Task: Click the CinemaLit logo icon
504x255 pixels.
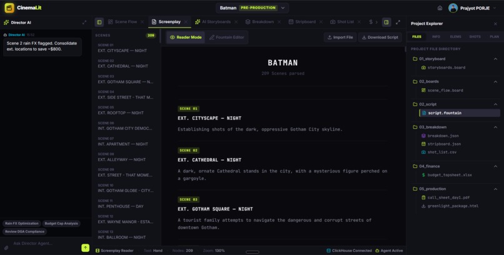Action: 9,7
